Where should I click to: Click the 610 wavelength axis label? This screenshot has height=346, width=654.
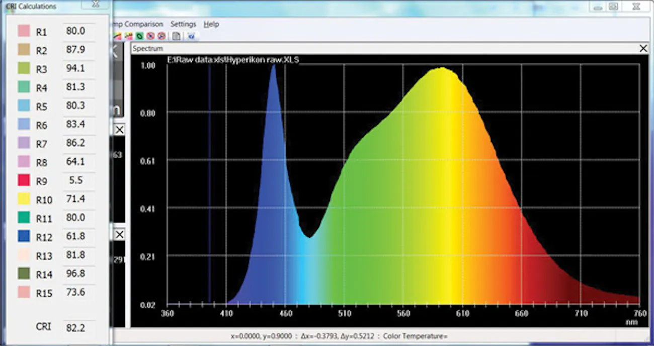pos(462,313)
